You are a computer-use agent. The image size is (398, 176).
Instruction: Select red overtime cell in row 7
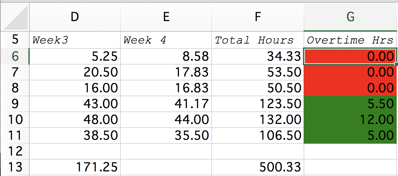[x=350, y=72]
